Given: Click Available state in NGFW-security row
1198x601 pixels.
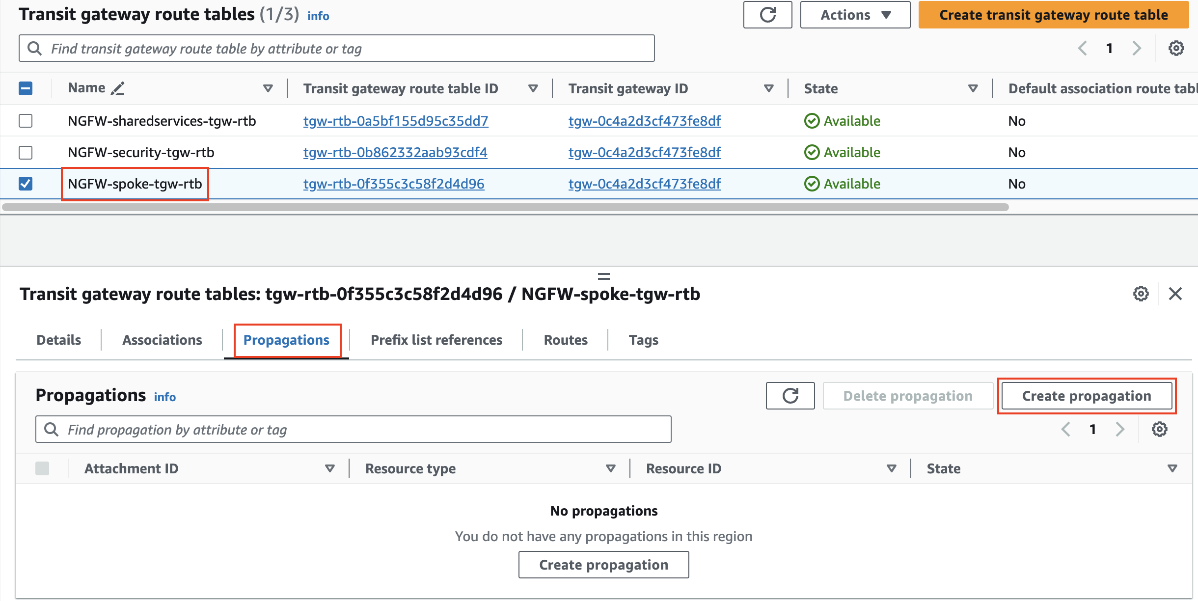Looking at the screenshot, I should pos(843,152).
